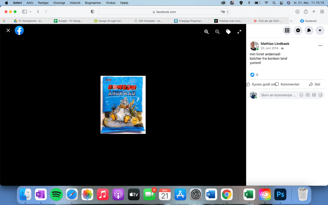The height and width of the screenshot is (205, 328).
Task: Show Safari downloads
Action: (297, 12)
